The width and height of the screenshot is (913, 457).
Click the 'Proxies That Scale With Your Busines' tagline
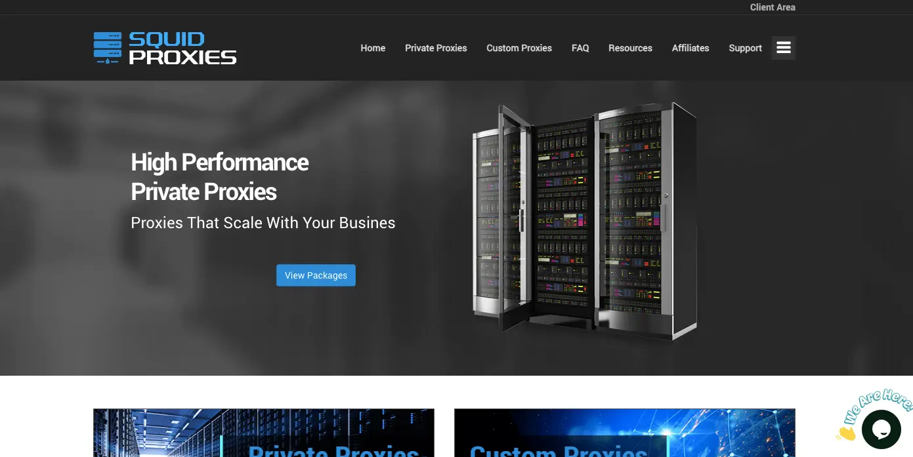tap(263, 223)
